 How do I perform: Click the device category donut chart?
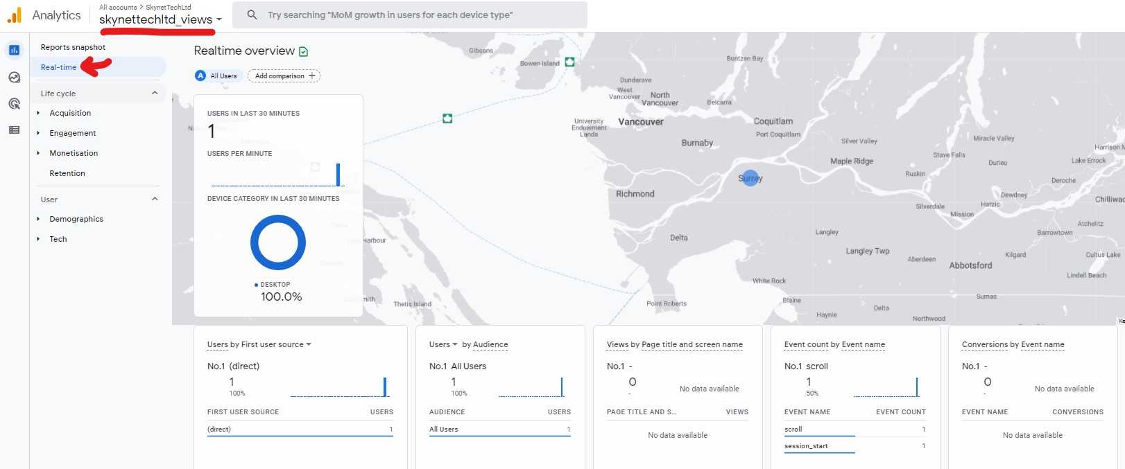(x=278, y=242)
